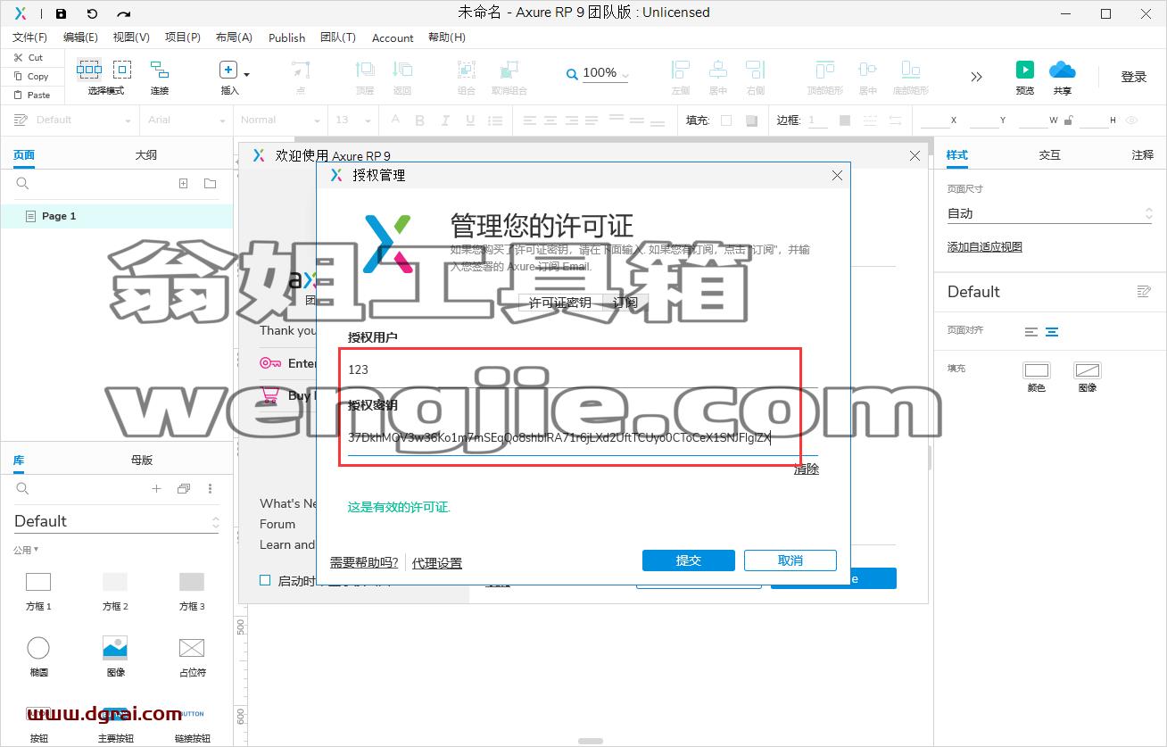Activate the Connector (连接) tool
The width and height of the screenshot is (1167, 747).
[x=160, y=70]
